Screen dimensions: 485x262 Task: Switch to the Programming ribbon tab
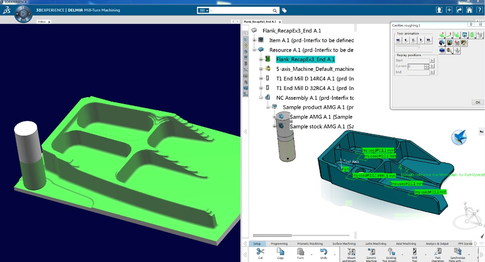(279, 243)
